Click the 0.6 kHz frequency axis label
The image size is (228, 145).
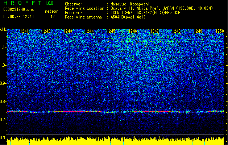click(3, 138)
